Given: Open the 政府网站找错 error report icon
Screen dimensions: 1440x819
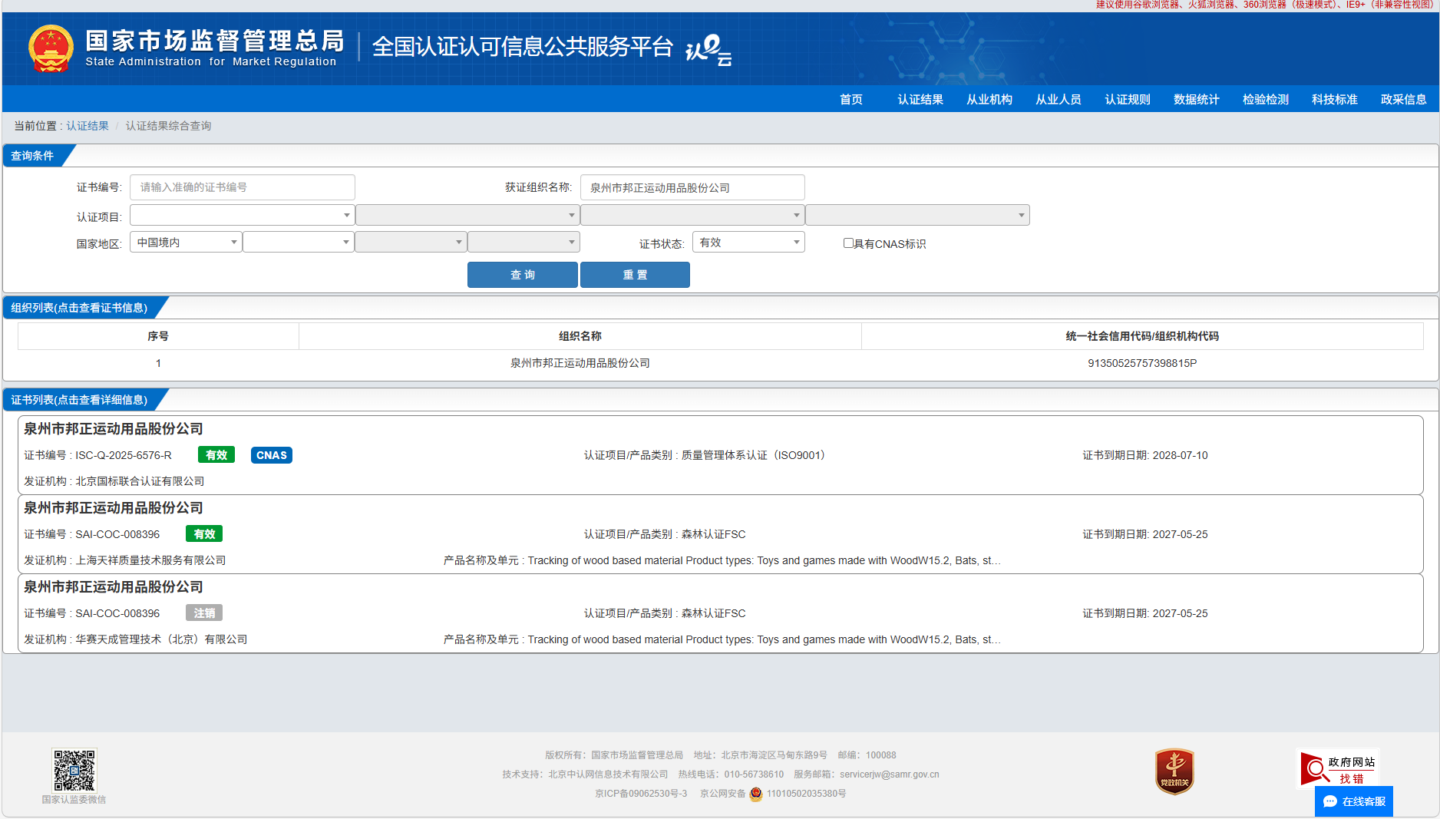Looking at the screenshot, I should (1337, 768).
